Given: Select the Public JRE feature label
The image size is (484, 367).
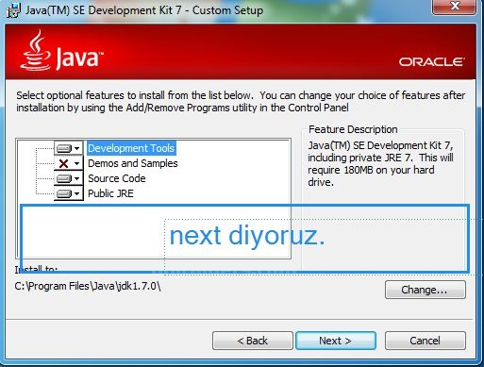Looking at the screenshot, I should pyautogui.click(x=110, y=193).
